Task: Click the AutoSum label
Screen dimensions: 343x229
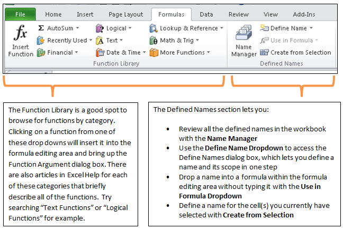Action: [60, 28]
